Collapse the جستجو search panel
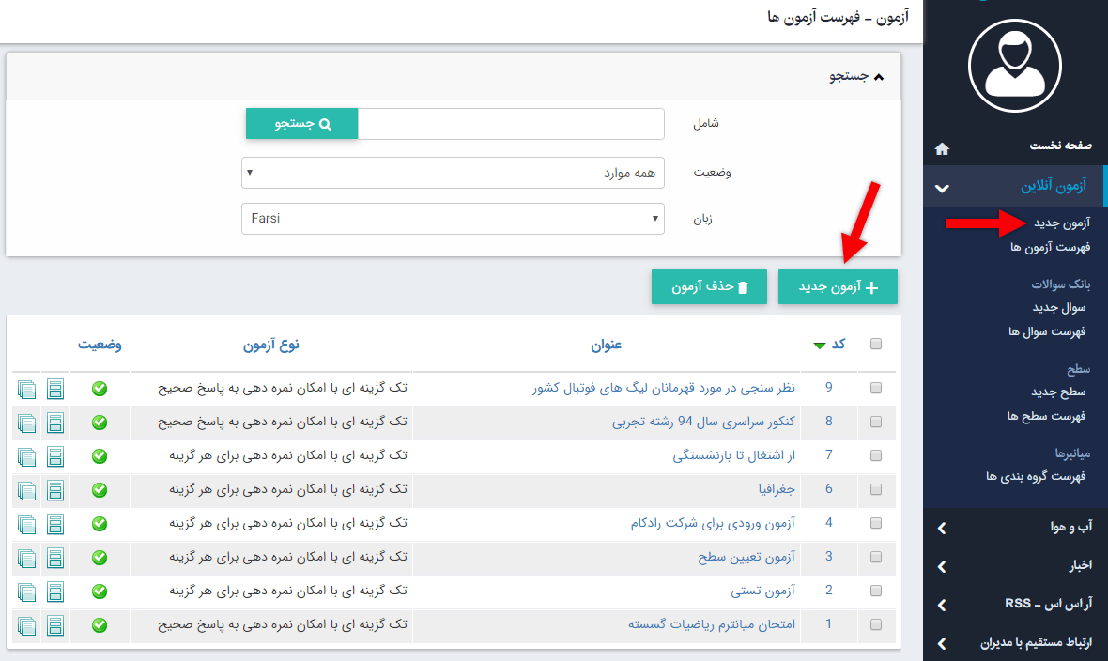This screenshot has width=1108, height=661. click(880, 75)
